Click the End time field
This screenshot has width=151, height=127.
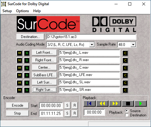(x=51, y=113)
